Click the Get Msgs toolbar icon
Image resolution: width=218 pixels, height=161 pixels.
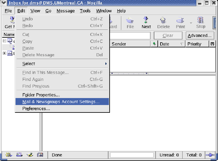12,20
